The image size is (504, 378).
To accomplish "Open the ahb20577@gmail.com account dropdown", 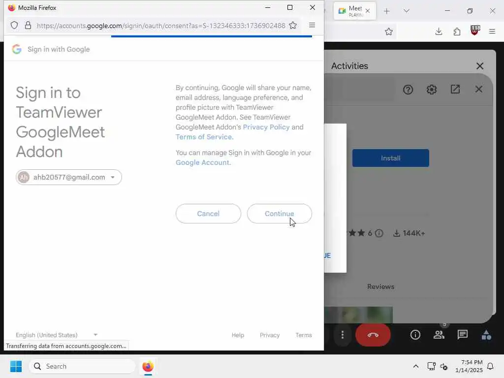I will tap(69, 177).
